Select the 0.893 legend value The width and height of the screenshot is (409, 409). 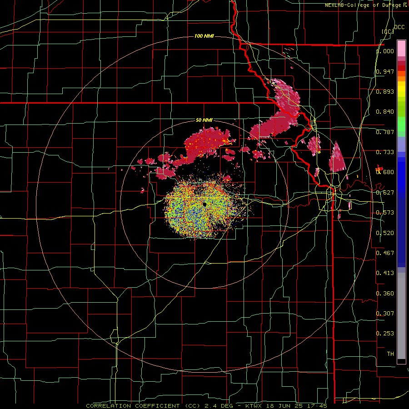pos(385,91)
